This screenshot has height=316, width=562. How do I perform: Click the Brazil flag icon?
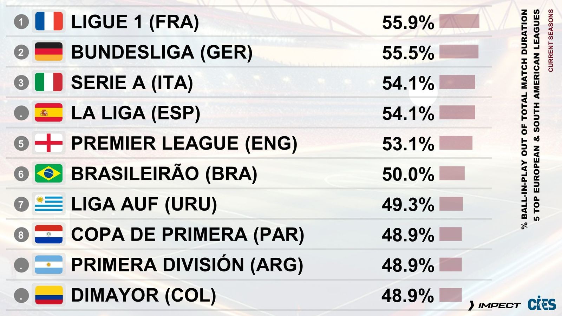tap(49, 173)
